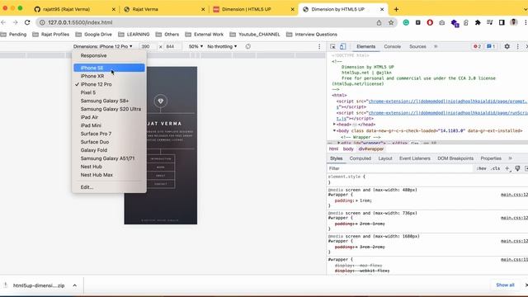This screenshot has height=297, width=528.
Task: Open Sources tab
Action: click(x=417, y=46)
